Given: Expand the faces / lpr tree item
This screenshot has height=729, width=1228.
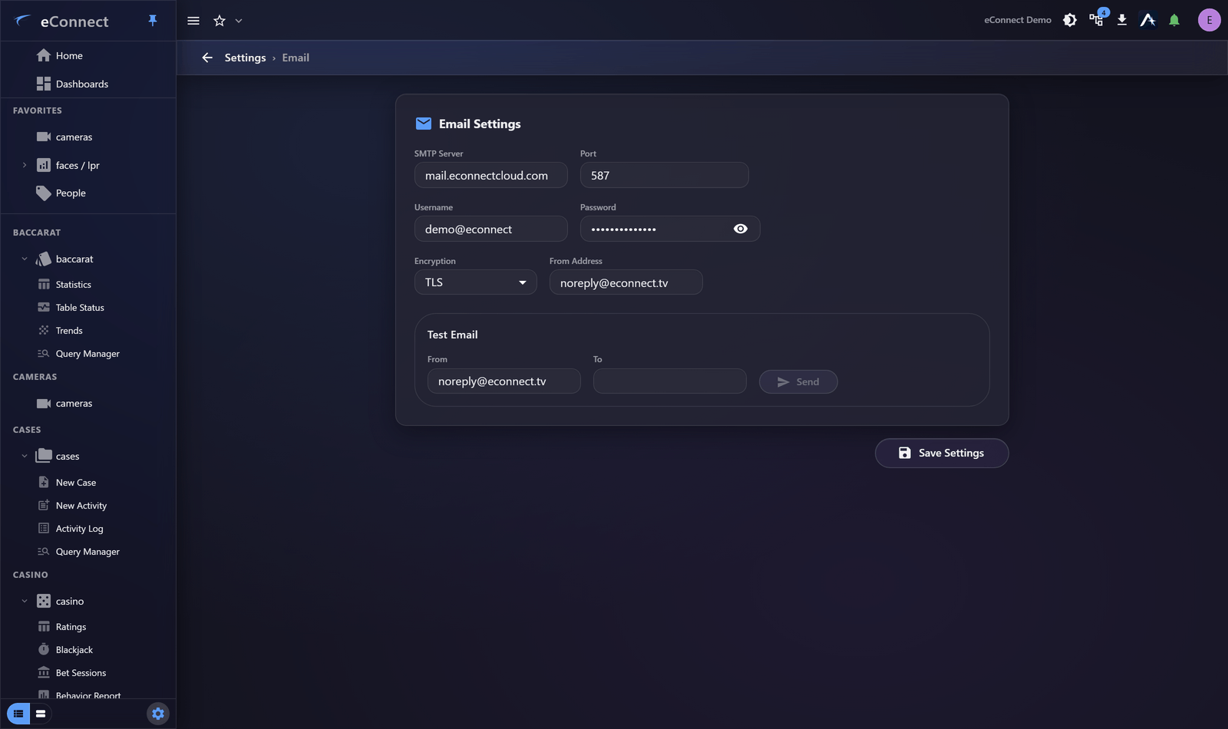Looking at the screenshot, I should [x=25, y=165].
